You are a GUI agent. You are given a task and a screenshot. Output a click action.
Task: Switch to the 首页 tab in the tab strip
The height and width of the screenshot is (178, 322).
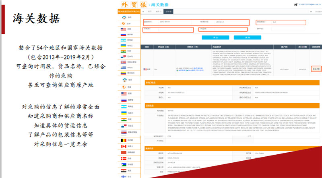coord(149,12)
